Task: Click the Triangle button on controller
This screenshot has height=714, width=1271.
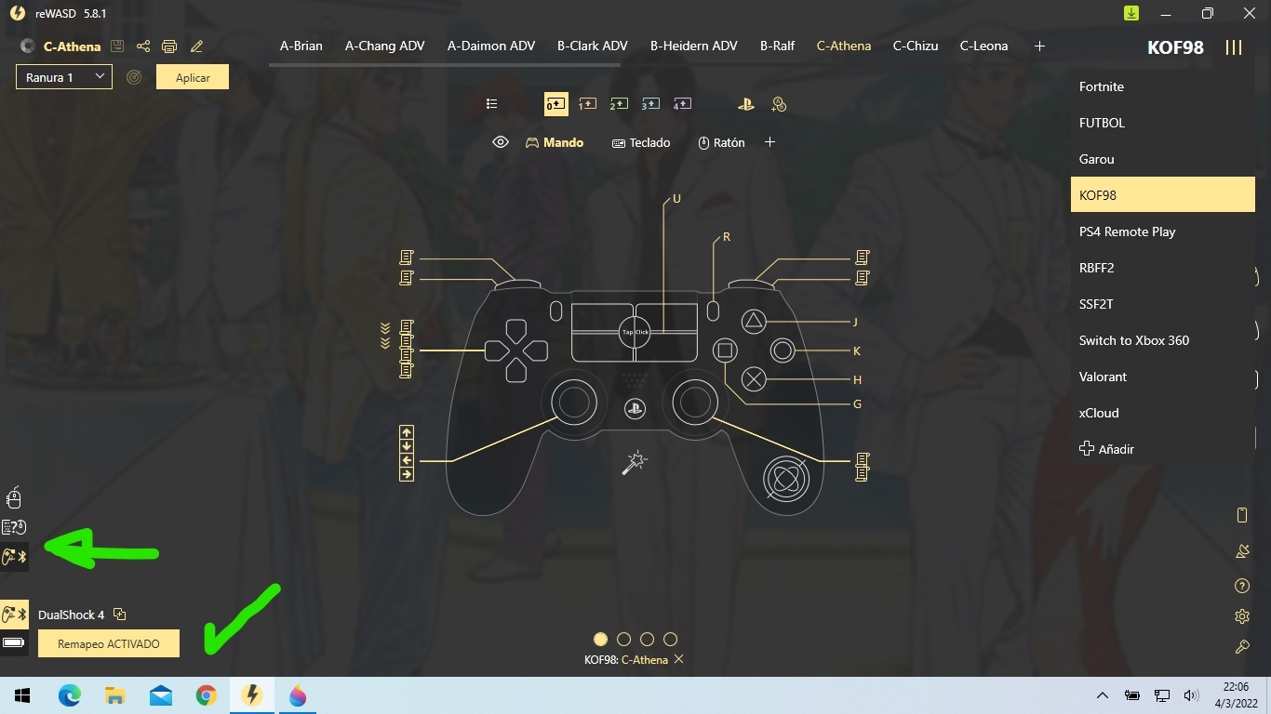Action: [x=754, y=322]
